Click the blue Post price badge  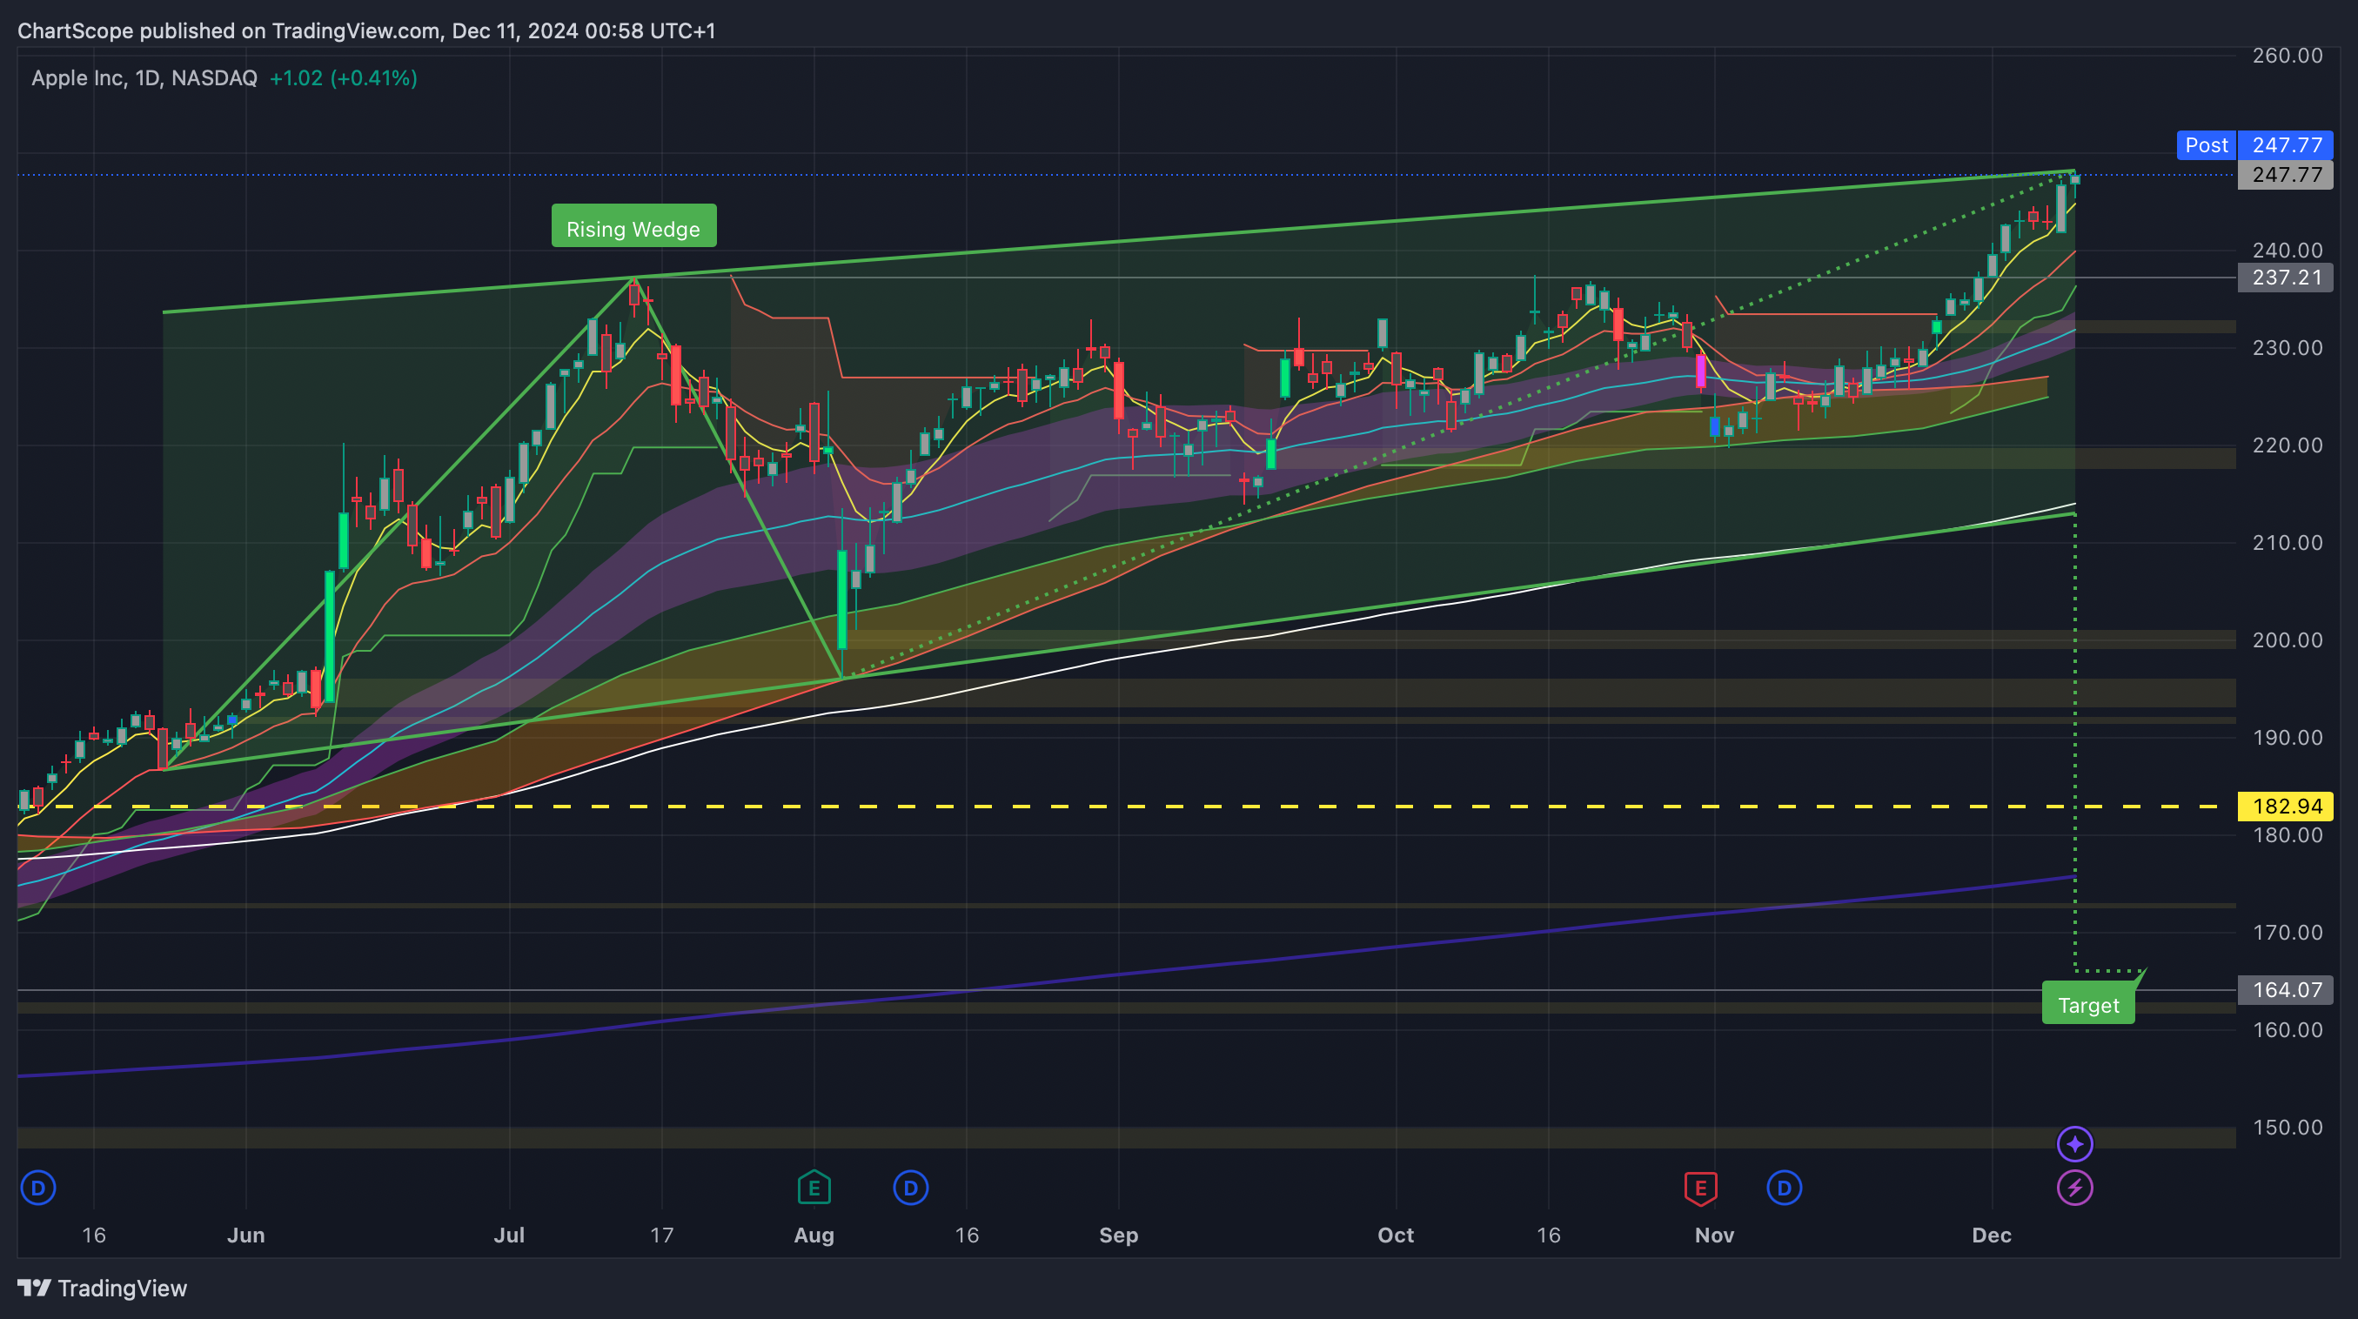(2206, 144)
